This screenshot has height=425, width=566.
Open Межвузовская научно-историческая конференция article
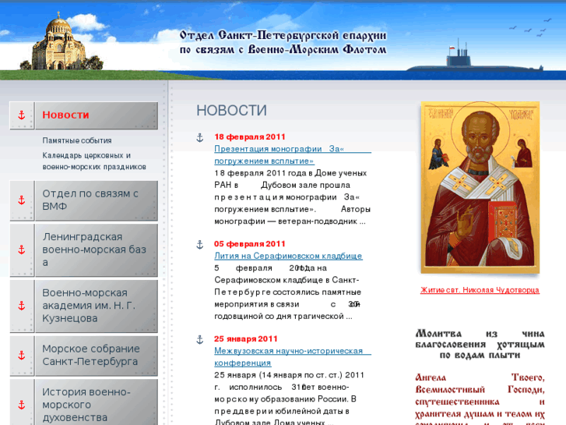(x=293, y=356)
